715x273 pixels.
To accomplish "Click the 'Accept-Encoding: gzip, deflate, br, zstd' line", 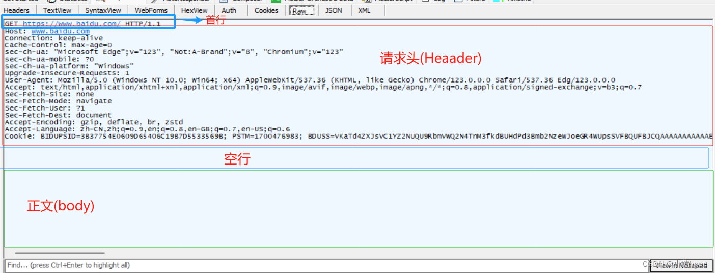I will click(94, 122).
